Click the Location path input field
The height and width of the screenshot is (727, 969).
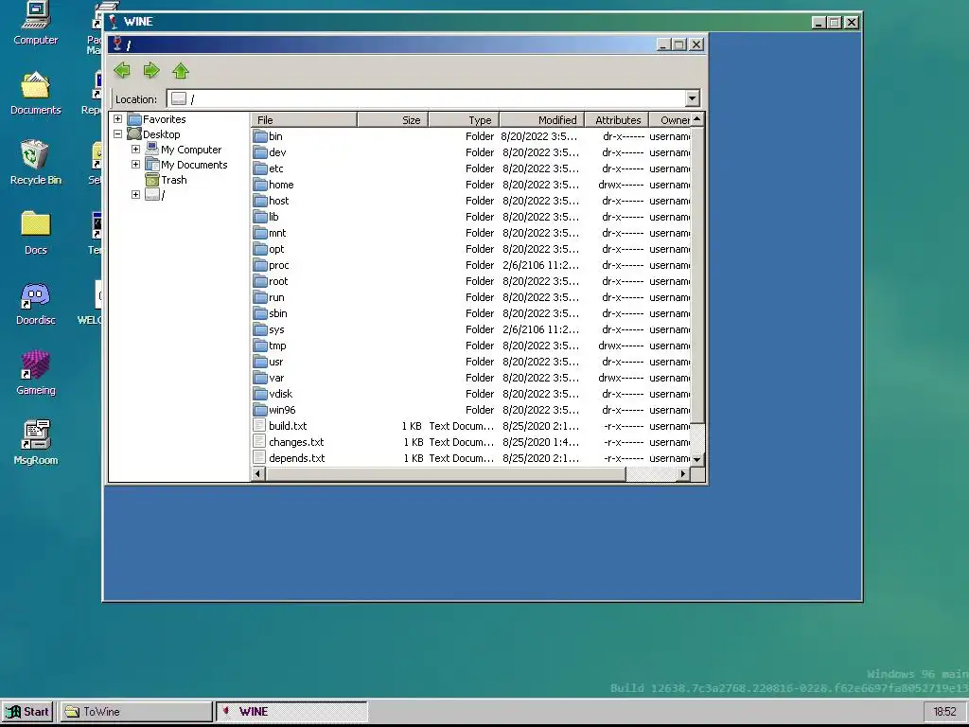click(426, 98)
